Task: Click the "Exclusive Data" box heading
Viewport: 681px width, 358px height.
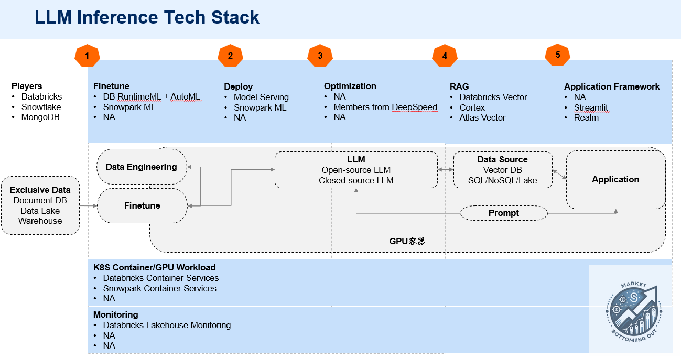Action: point(40,190)
